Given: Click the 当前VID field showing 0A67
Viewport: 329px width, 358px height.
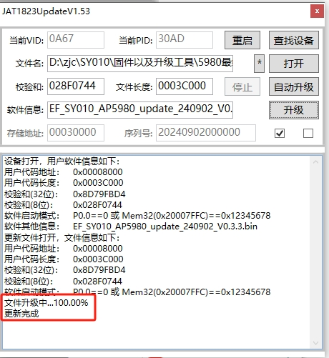Looking at the screenshot, I should 76,40.
